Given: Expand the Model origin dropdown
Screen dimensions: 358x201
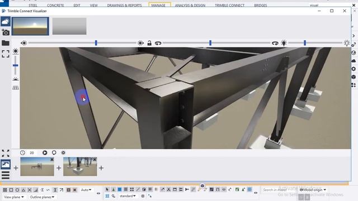Looking at the screenshot, I should click(x=313, y=190).
